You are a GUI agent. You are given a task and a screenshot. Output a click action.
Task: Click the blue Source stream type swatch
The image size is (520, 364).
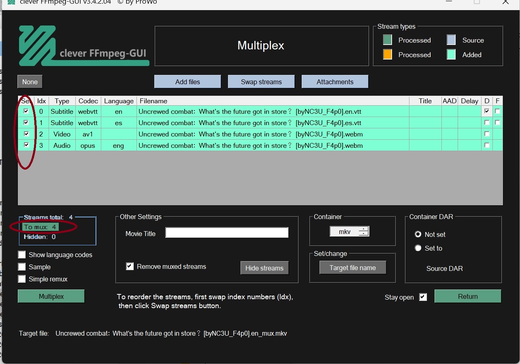pyautogui.click(x=451, y=40)
